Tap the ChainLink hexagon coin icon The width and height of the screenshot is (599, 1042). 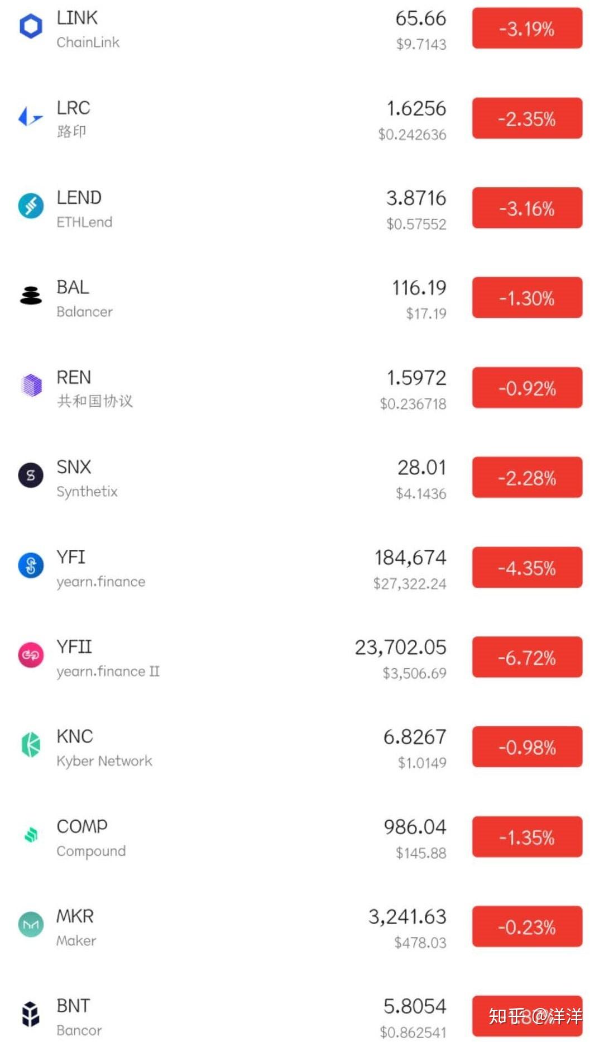coord(31,27)
